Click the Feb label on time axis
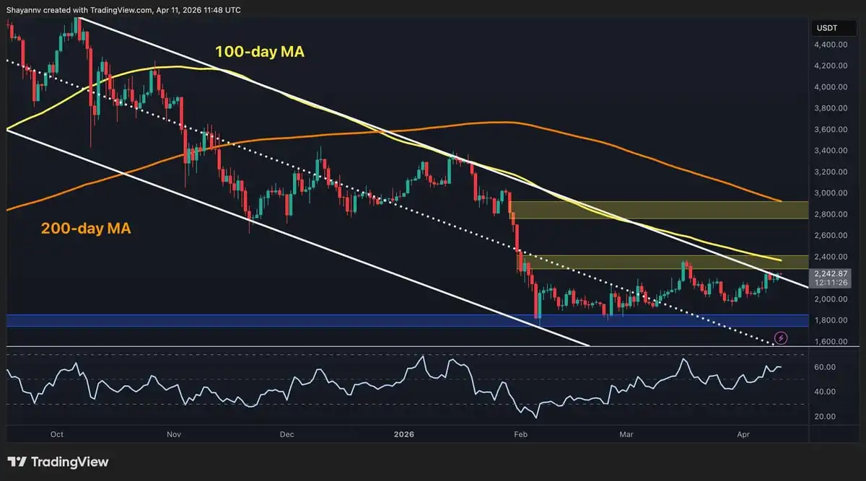This screenshot has width=866, height=481. point(518,435)
